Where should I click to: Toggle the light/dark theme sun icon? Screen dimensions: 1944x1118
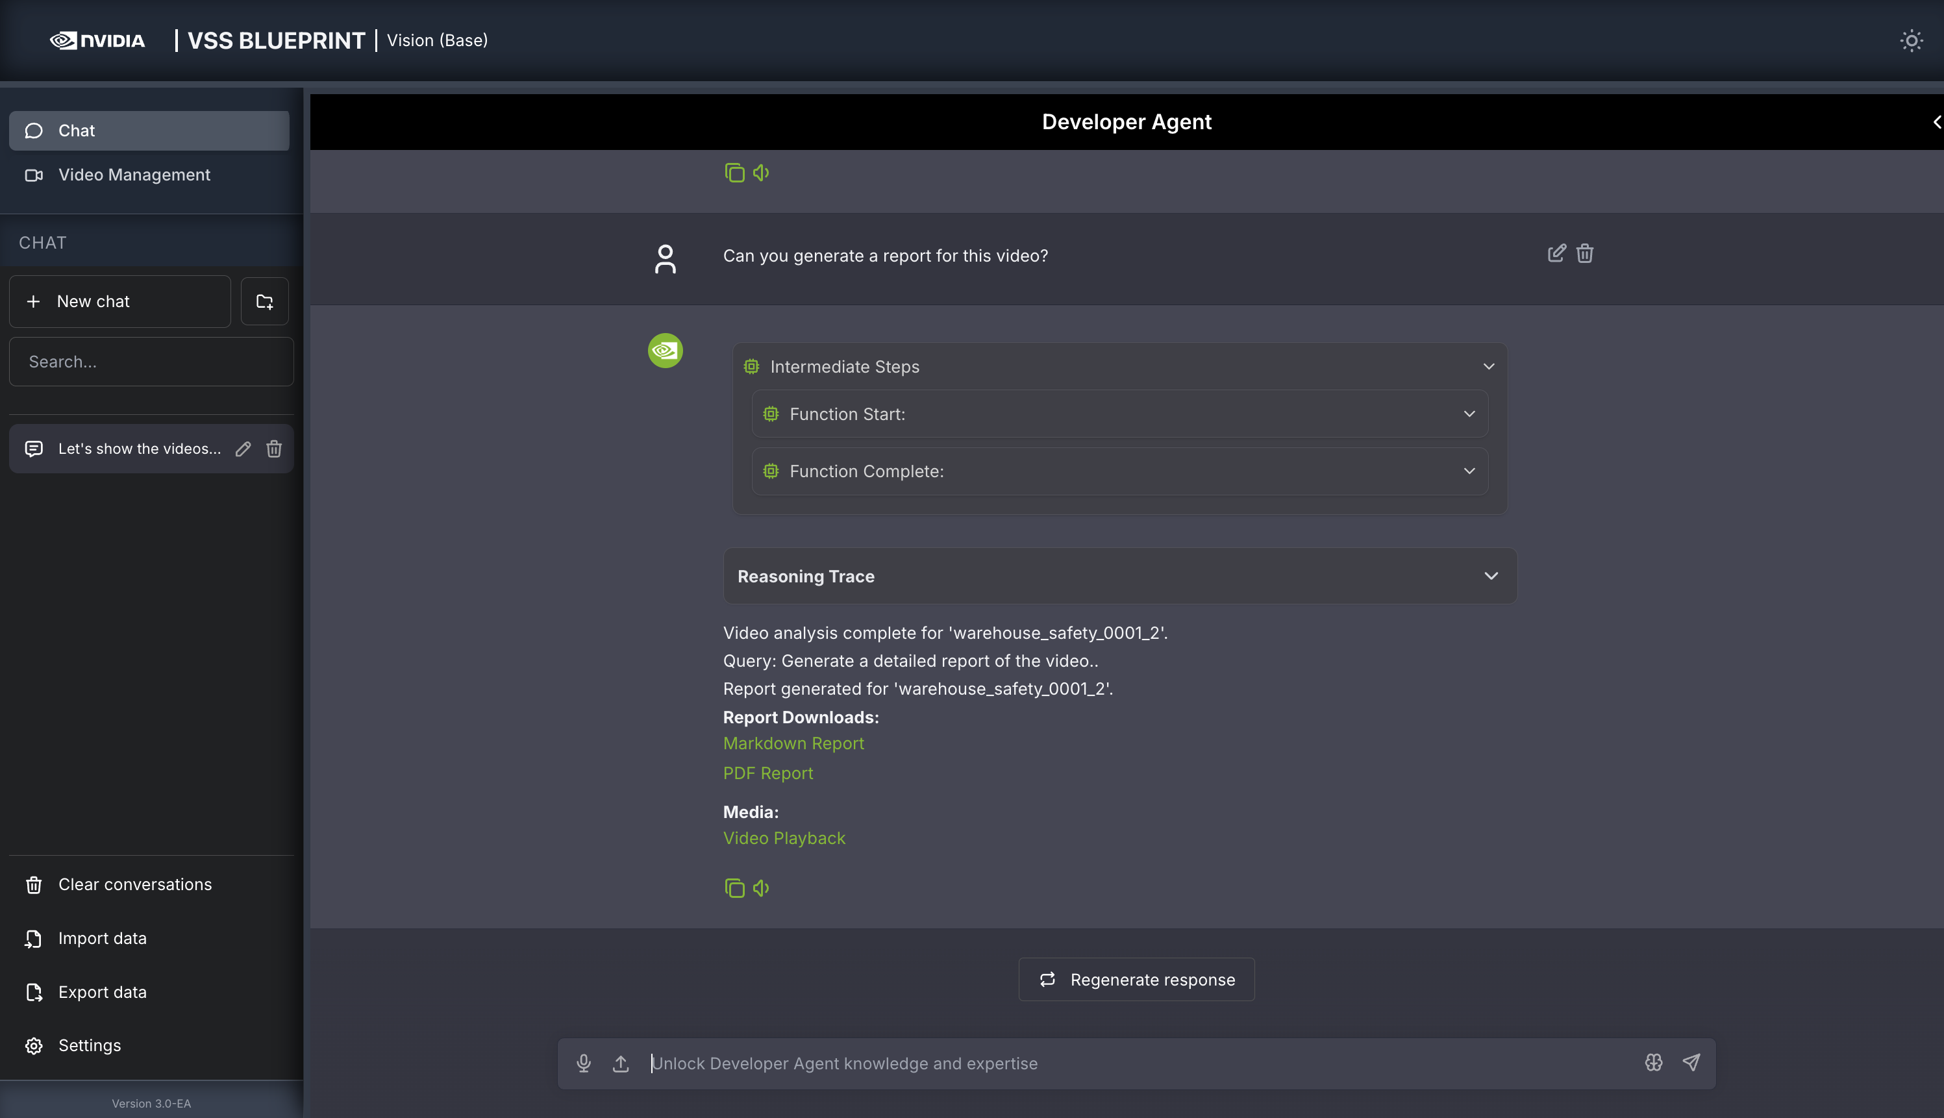click(x=1911, y=41)
